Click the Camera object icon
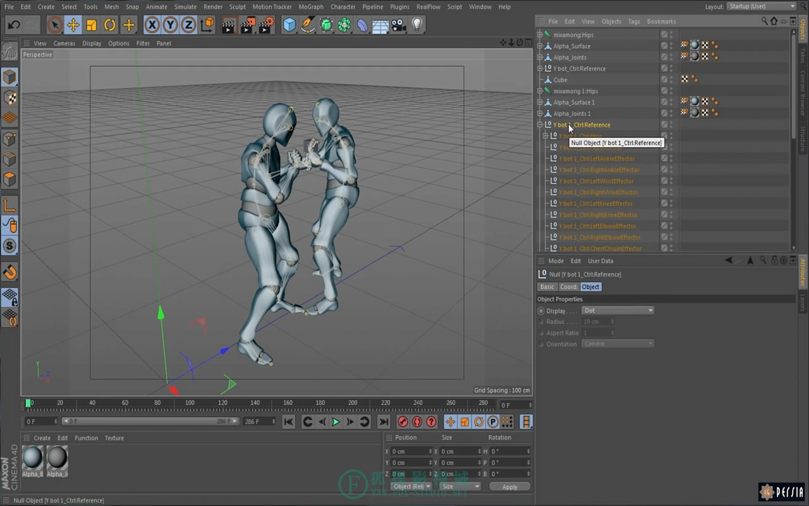809x506 pixels. tap(398, 25)
